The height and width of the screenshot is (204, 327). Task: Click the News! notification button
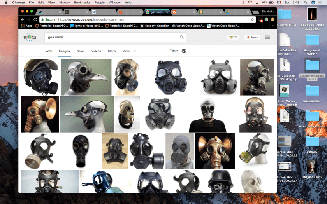[252, 37]
